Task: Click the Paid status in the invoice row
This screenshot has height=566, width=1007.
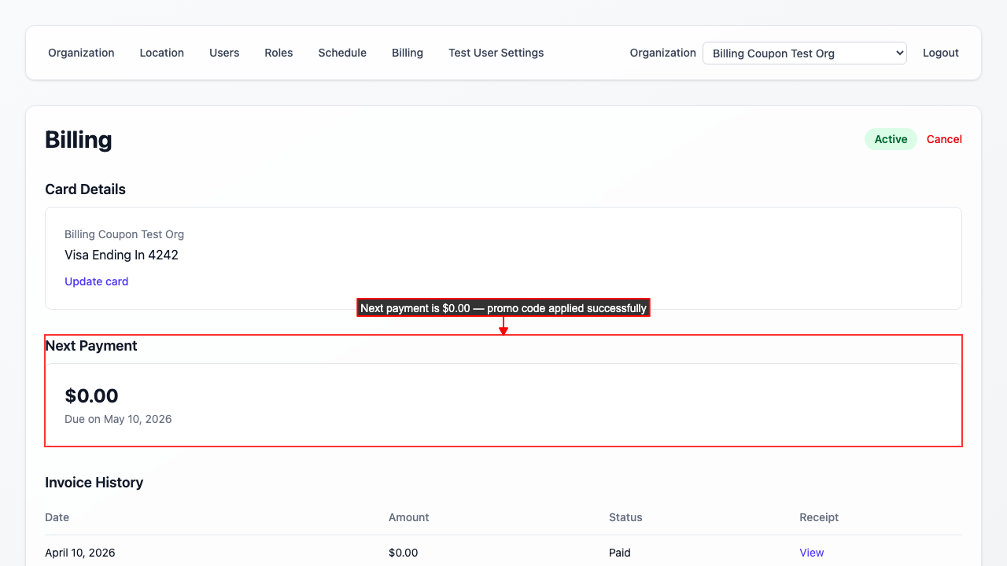Action: coord(619,553)
